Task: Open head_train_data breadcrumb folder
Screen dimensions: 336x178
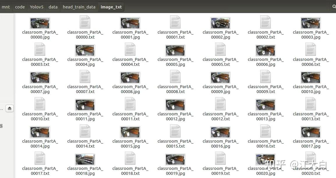Action: click(79, 7)
